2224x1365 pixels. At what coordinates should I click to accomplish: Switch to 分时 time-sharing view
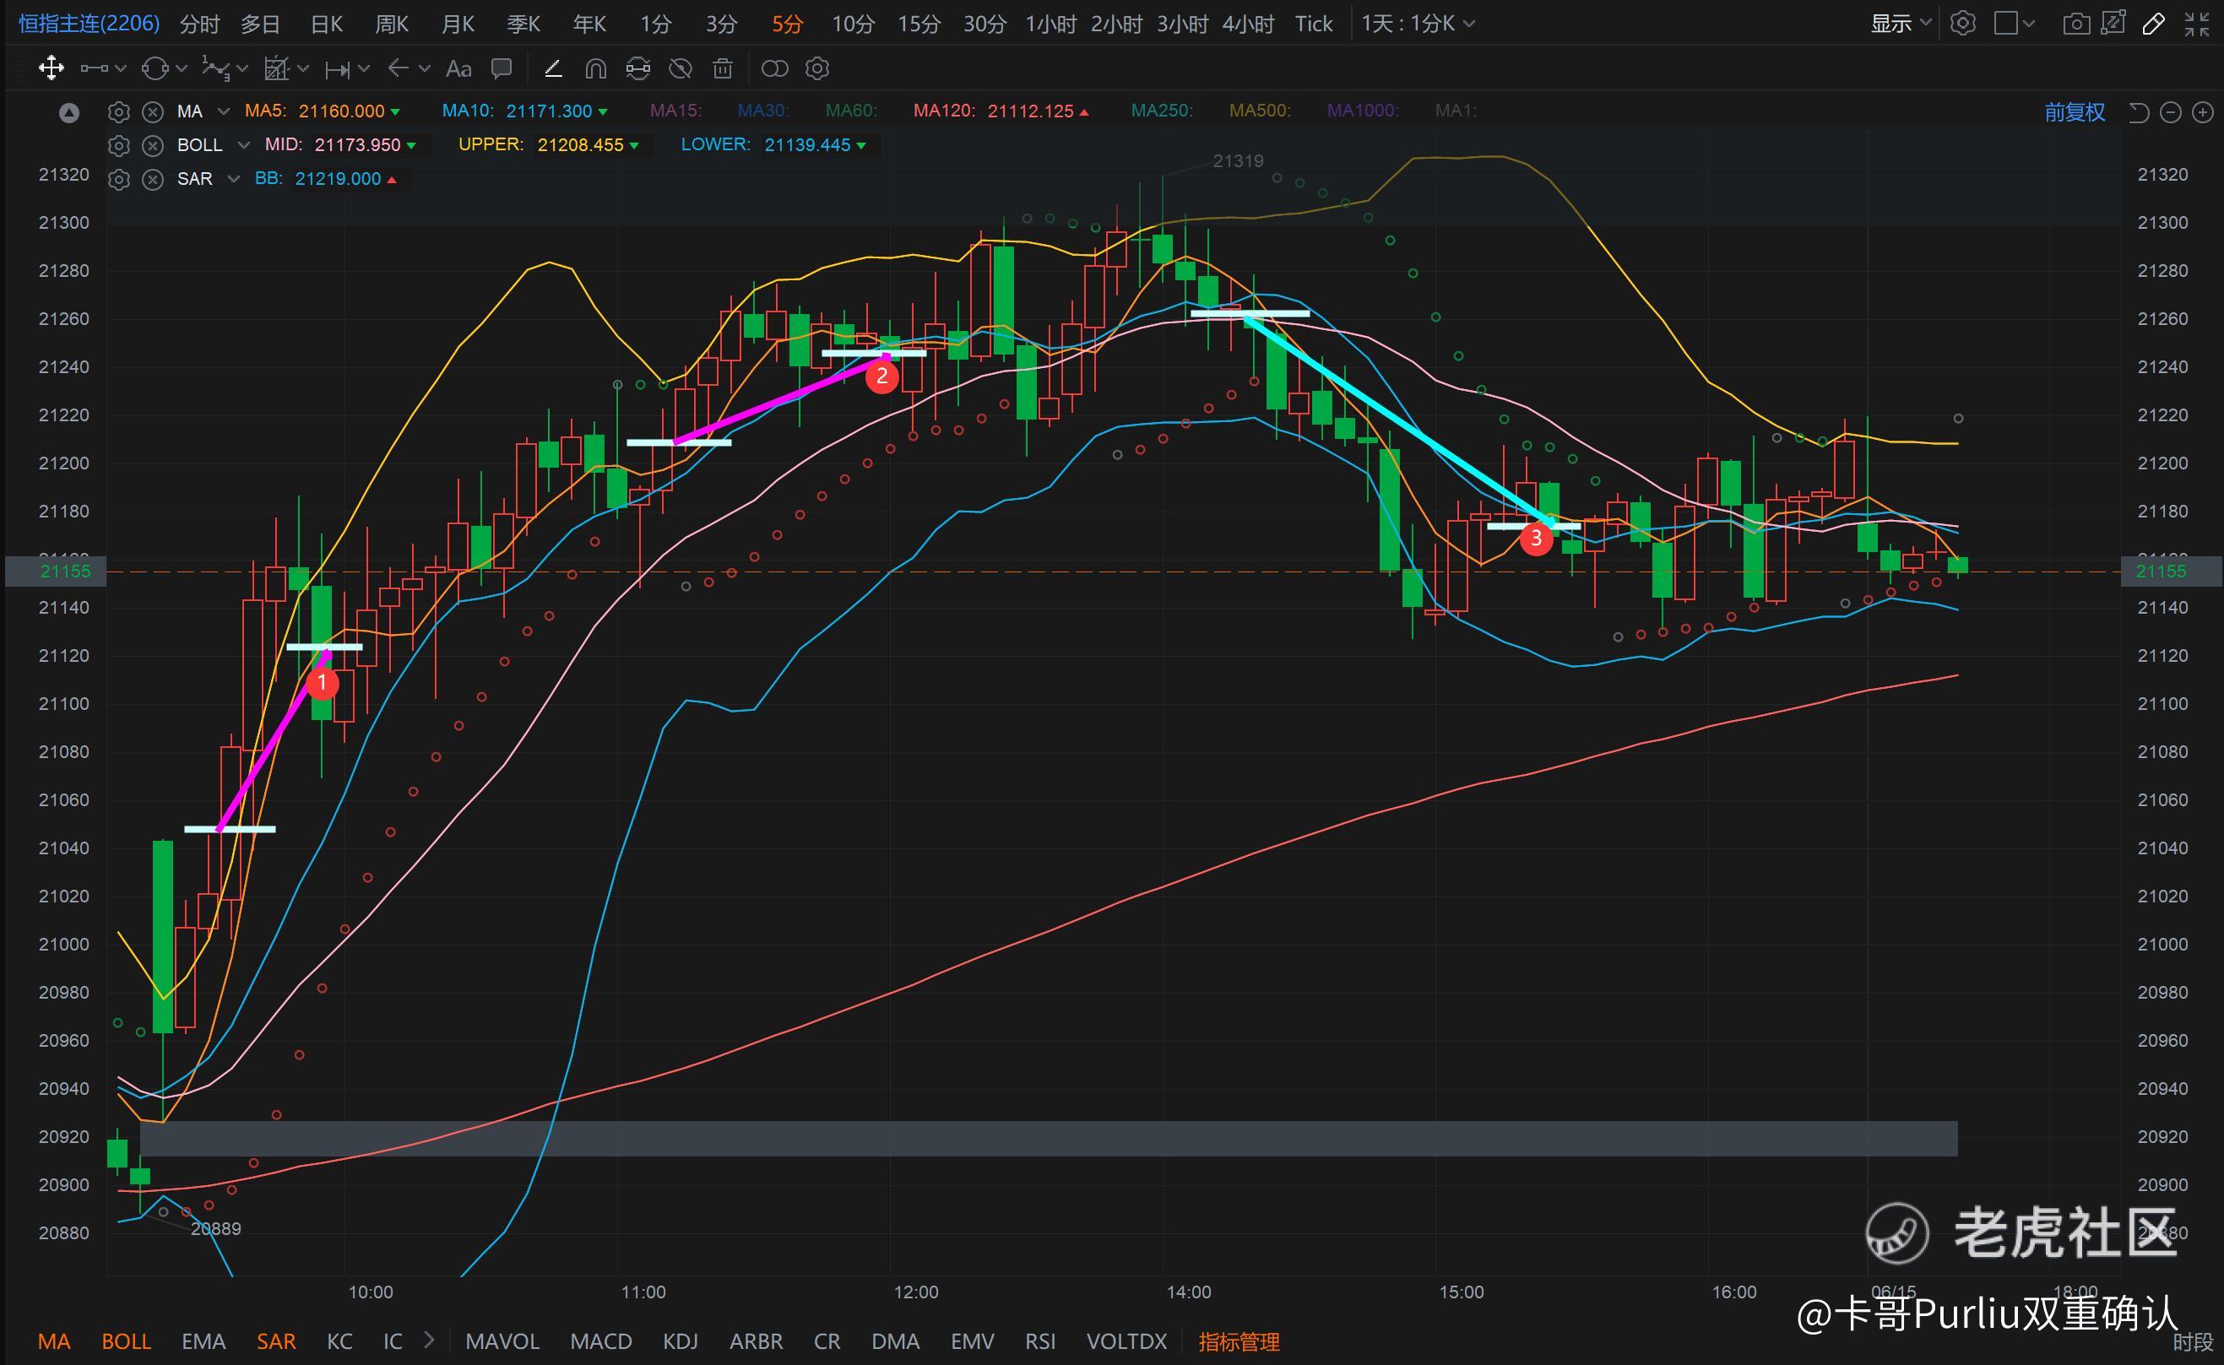(199, 24)
